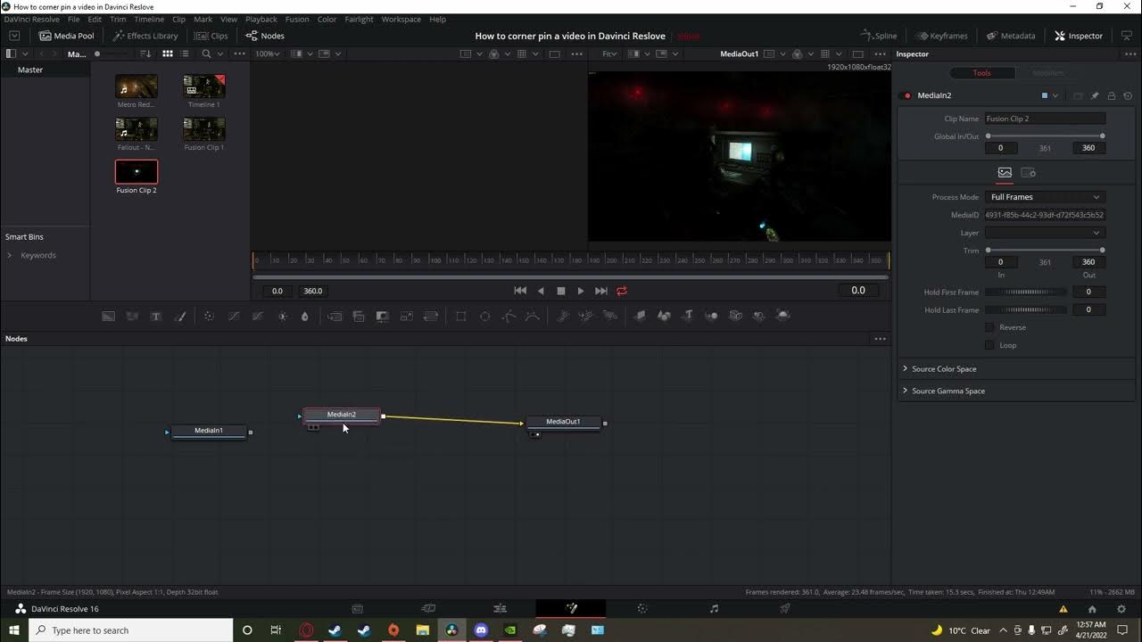The image size is (1142, 642).
Task: Open the Deliver page rocket icon
Action: pyautogui.click(x=785, y=608)
